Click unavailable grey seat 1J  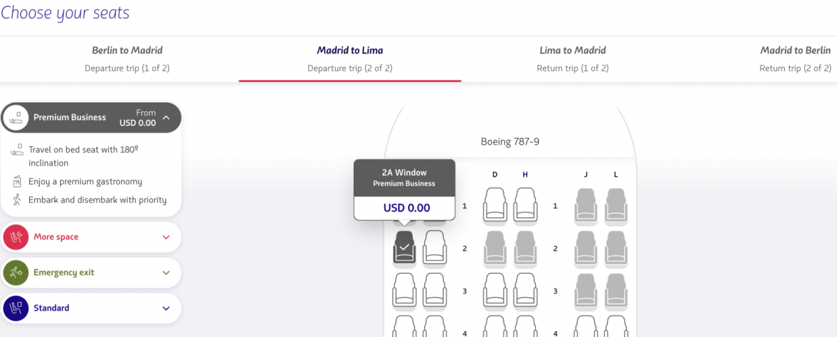tap(586, 205)
